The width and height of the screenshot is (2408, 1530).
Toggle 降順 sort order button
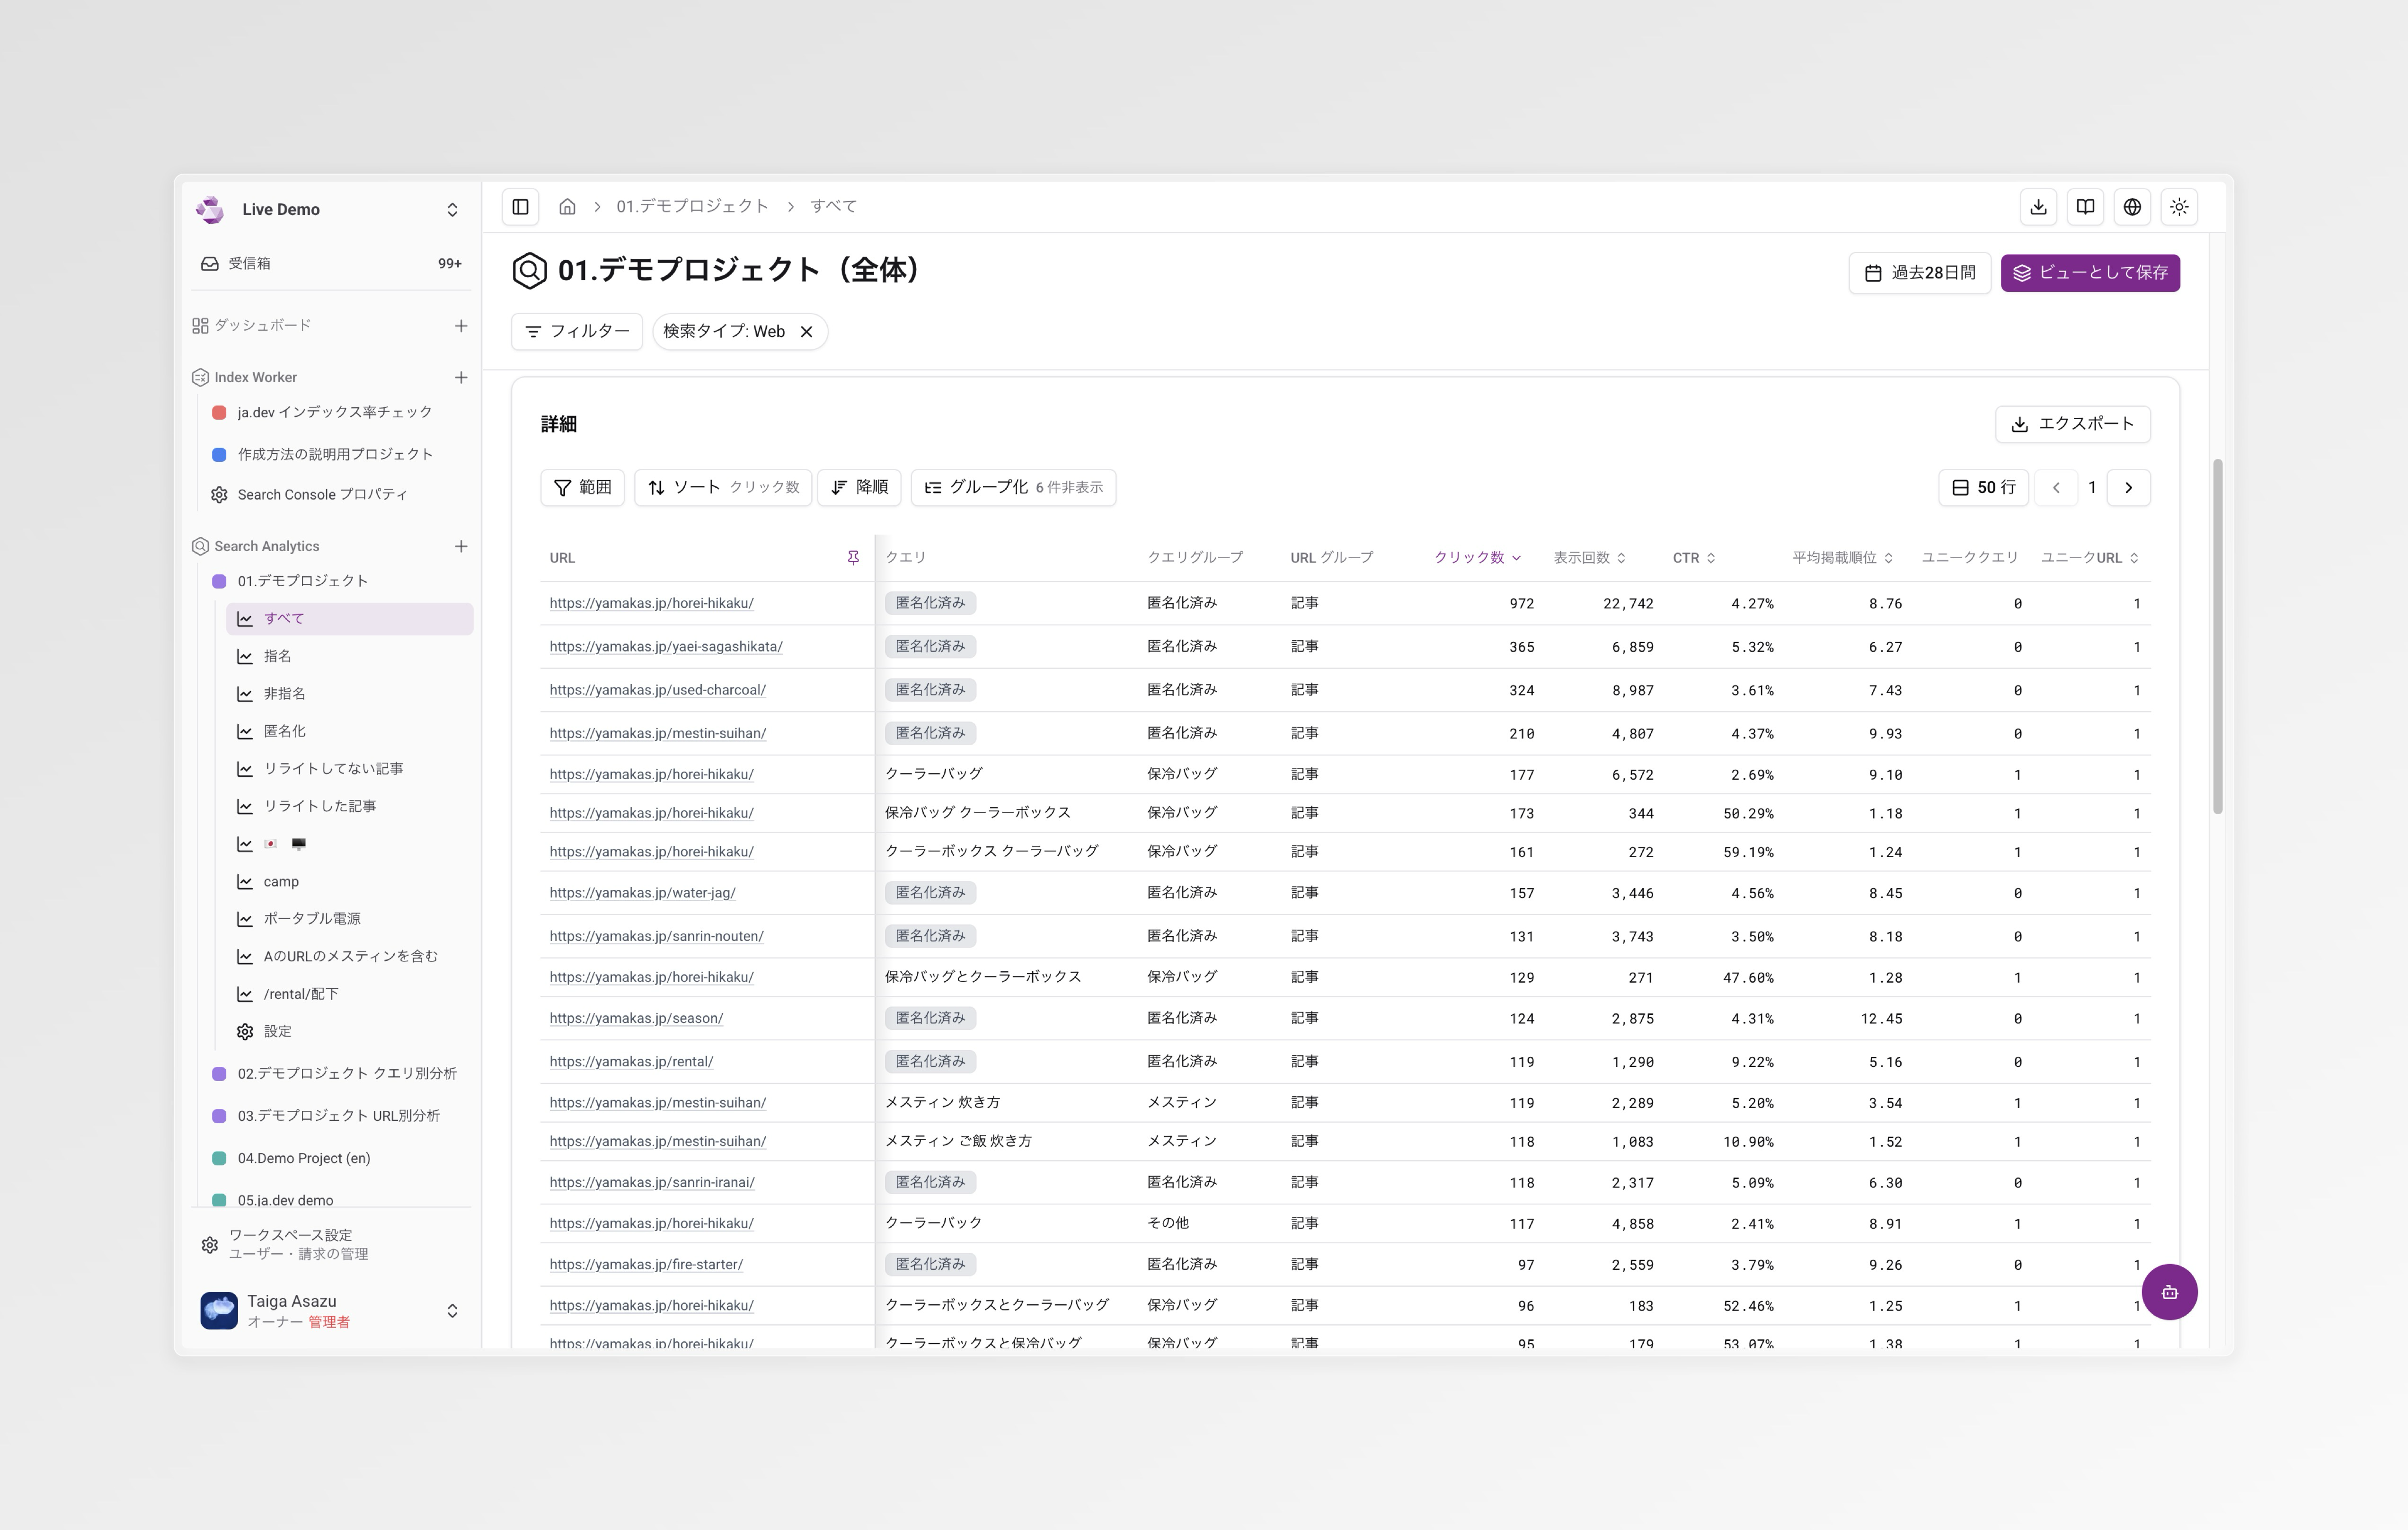click(859, 488)
